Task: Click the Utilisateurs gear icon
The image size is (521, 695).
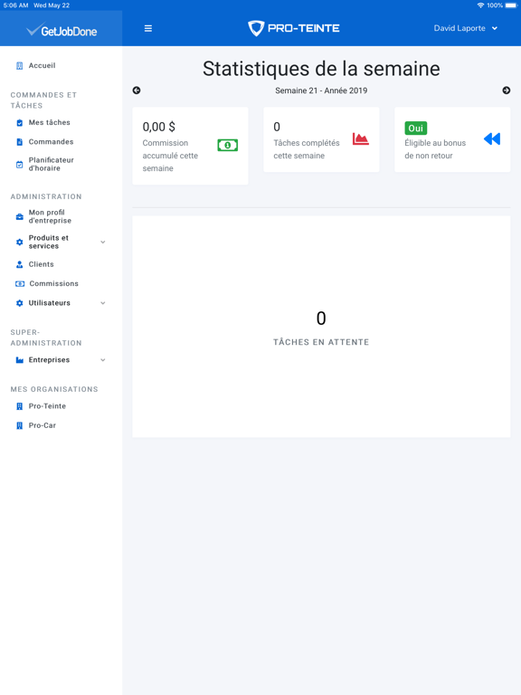Action: 20,303
